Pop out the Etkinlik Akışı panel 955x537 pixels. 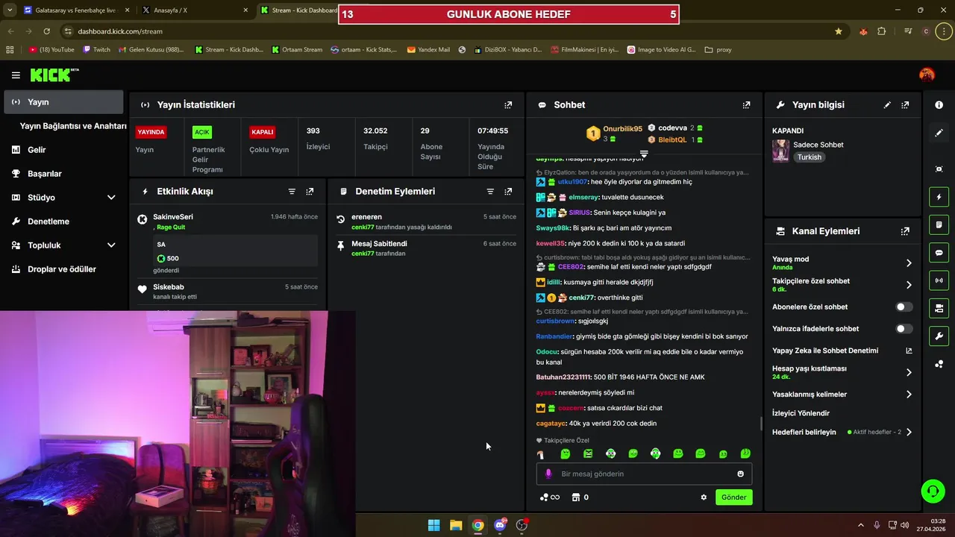310,192
